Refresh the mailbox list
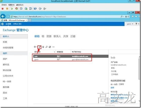The height and width of the screenshot is (108, 141). point(50,47)
